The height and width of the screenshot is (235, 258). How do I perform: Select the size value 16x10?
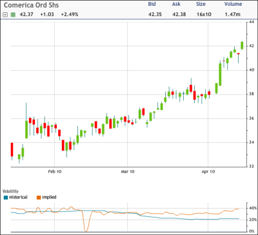[204, 14]
